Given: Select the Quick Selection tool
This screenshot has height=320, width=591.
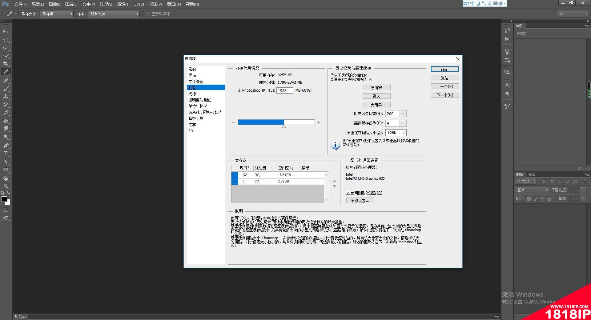Looking at the screenshot, I should [6, 56].
